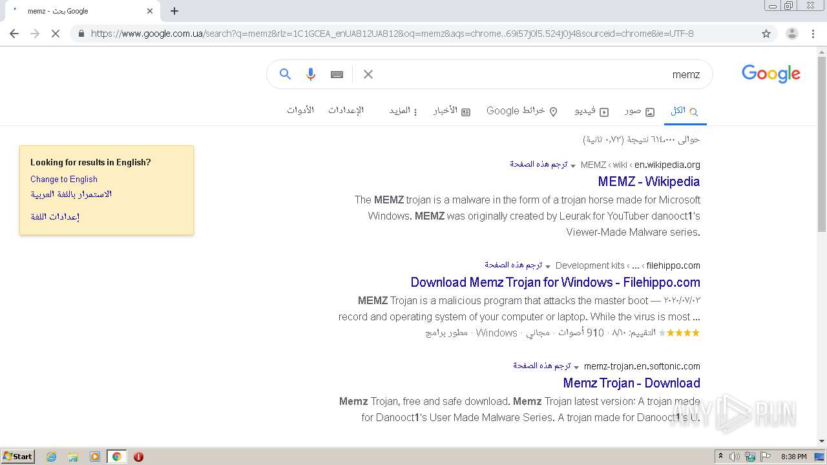Open the Chrome profile avatar
Image resolution: width=827 pixels, height=465 pixels.
tap(791, 34)
